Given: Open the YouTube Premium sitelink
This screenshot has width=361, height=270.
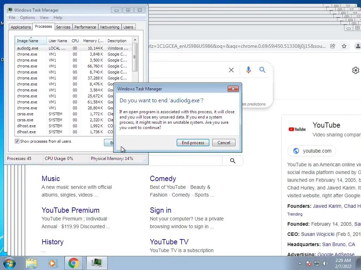Looking at the screenshot, I should coord(71,210).
